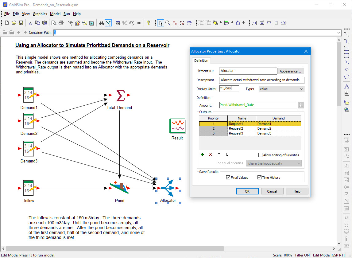Activate the Zoom magnifier tool

[168, 23]
